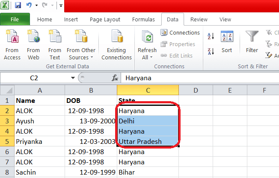Image resolution: width=279 pixels, height=178 pixels.
Task: Click the cell containing Ayush
Action: click(x=40, y=121)
